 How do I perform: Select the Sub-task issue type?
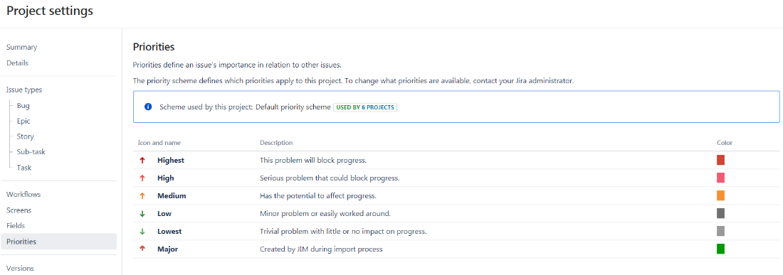pos(31,152)
